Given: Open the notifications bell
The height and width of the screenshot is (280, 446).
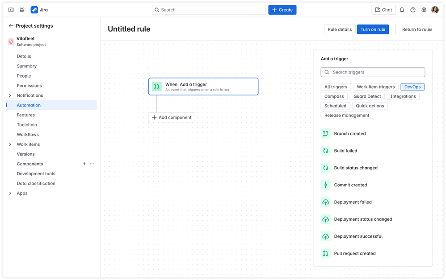Looking at the screenshot, I should [x=402, y=9].
